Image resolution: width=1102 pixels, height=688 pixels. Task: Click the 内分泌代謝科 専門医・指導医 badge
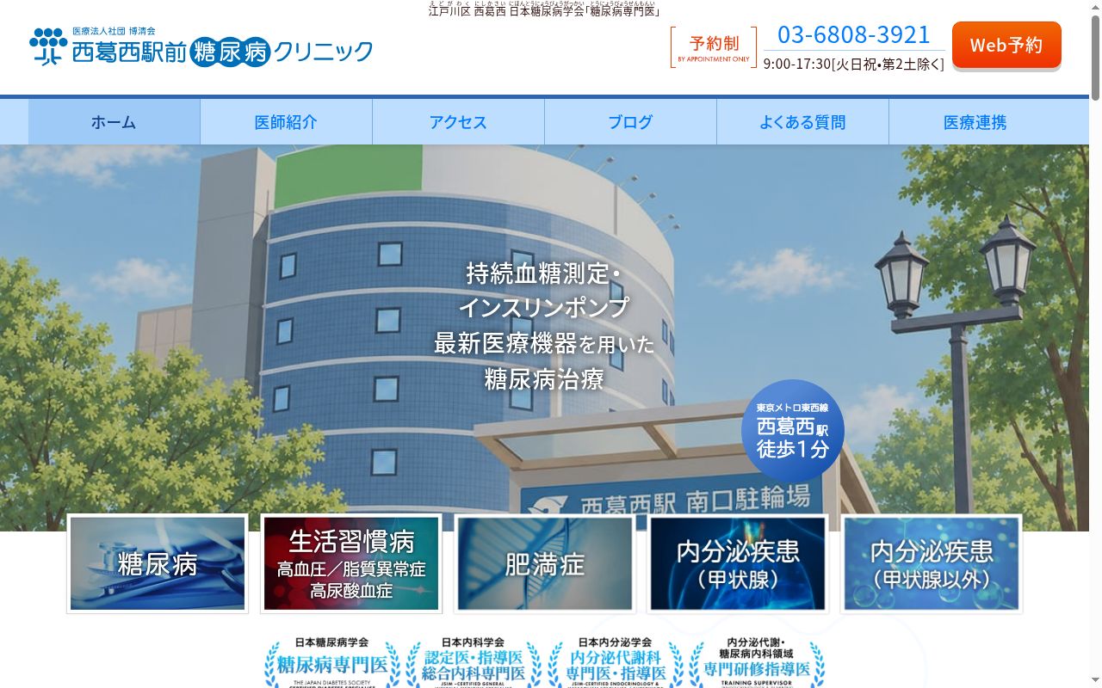coord(616,661)
